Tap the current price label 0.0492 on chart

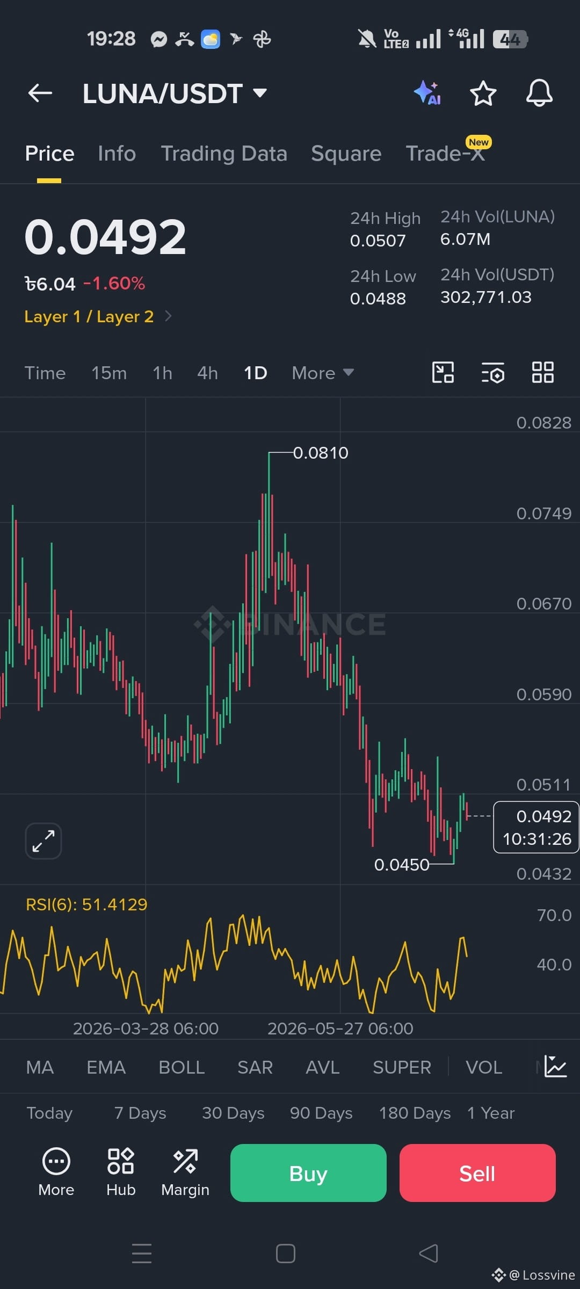point(536,827)
